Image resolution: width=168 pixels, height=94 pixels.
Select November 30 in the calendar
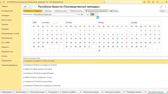pyautogui.click(x=99, y=51)
